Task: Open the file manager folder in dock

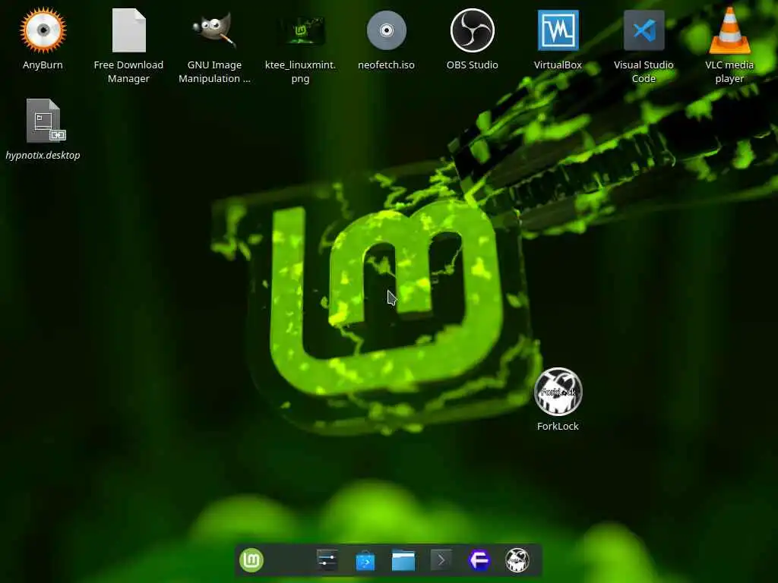Action: point(403,560)
